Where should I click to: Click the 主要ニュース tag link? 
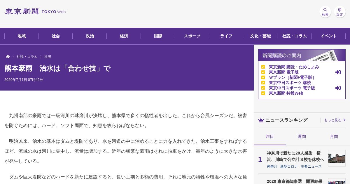[311, 166]
